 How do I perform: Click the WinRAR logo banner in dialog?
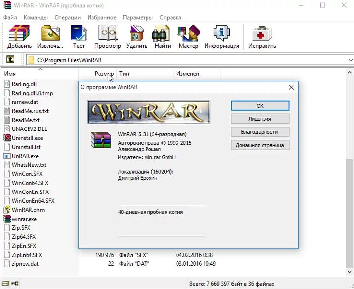(x=149, y=112)
